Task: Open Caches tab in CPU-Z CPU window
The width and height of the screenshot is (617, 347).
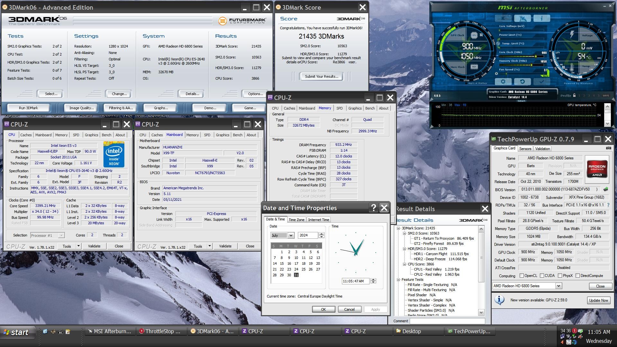Action: 26,135
